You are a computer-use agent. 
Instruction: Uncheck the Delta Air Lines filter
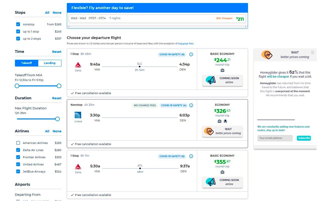coord(18,150)
